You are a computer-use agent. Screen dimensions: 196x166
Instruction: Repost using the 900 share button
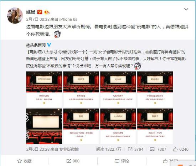pyautogui.click(x=73, y=161)
